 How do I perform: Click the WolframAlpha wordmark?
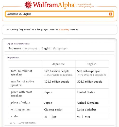(x=54, y=5)
